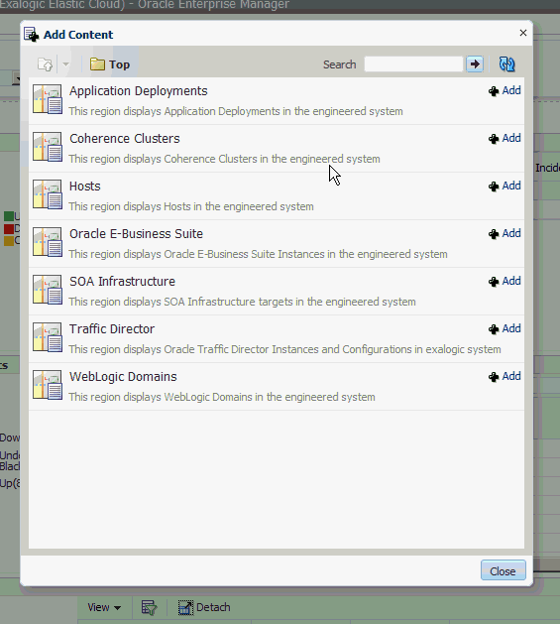Viewport: 560px width, 624px height.
Task: Select the Application Deployments title
Action: click(139, 91)
